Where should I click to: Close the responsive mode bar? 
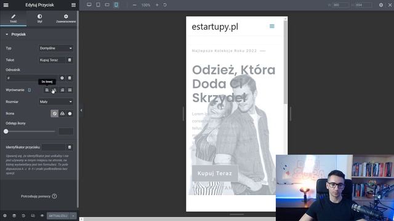(390, 5)
